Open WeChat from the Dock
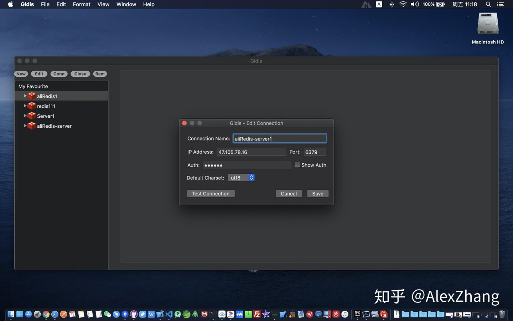The height and width of the screenshot is (321, 513). [x=107, y=314]
